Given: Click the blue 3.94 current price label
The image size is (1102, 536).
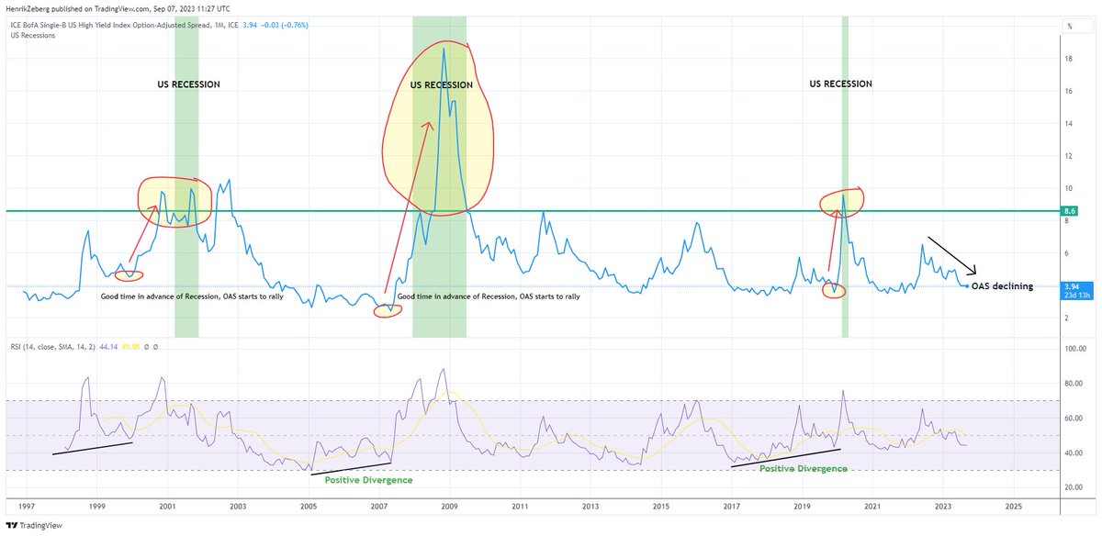Looking at the screenshot, I should (1070, 286).
